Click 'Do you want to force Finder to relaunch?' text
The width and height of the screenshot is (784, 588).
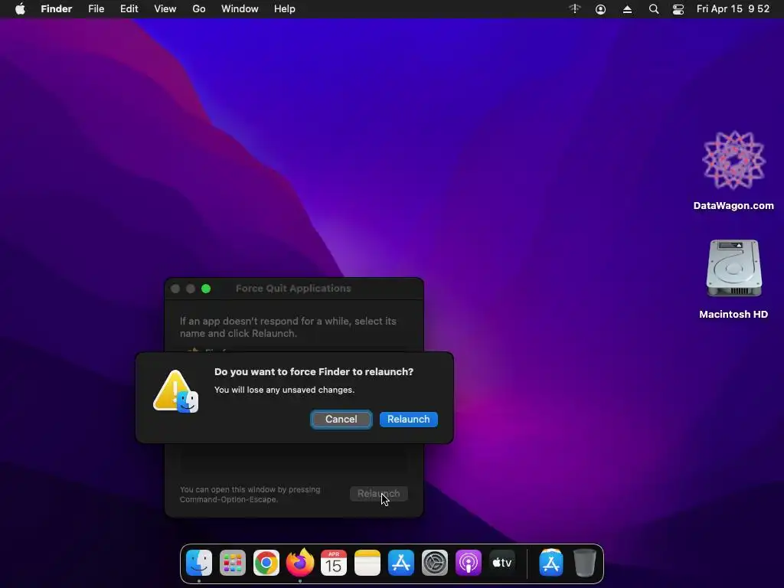click(x=314, y=371)
